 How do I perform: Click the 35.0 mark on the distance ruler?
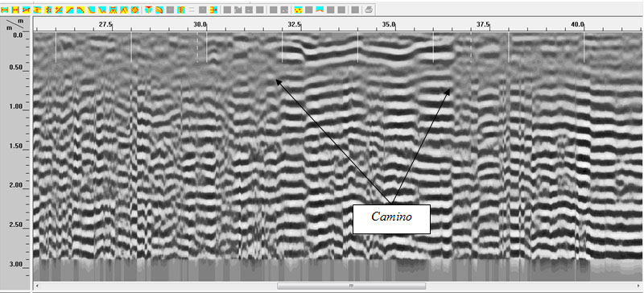[389, 24]
